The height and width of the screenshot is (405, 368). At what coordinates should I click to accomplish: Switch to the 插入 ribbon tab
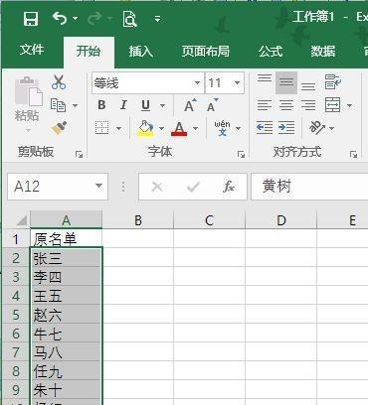141,52
